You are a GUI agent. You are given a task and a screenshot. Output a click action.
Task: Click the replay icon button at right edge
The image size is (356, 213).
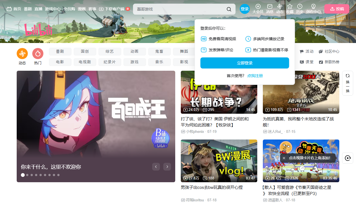(348, 158)
